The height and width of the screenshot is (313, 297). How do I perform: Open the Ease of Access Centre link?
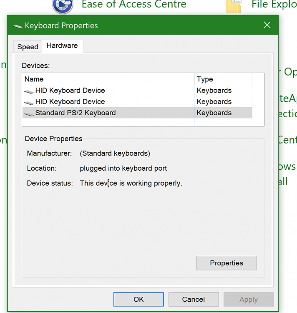pos(134,5)
